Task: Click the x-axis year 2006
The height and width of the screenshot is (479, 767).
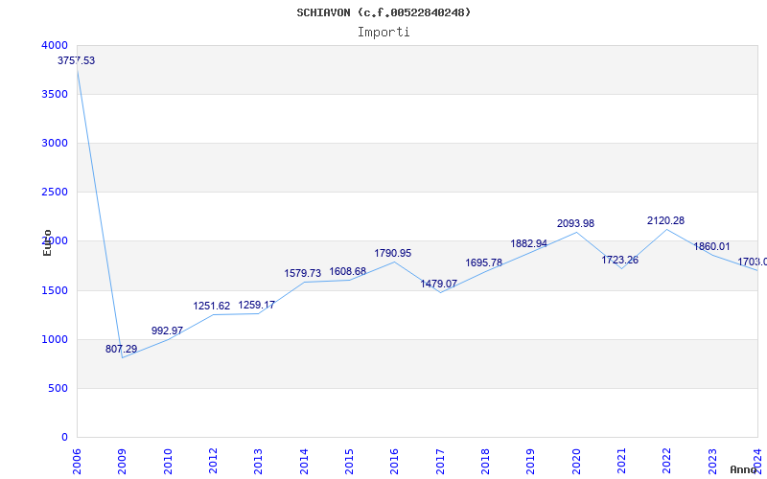Action: pos(77,462)
